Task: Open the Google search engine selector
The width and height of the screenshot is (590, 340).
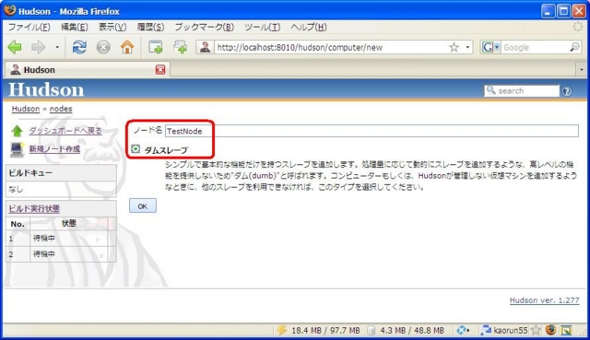Action: click(x=490, y=47)
